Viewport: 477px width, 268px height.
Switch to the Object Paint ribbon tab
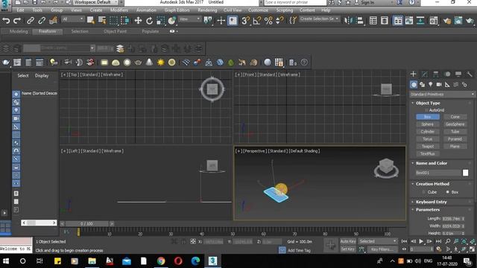(x=115, y=31)
